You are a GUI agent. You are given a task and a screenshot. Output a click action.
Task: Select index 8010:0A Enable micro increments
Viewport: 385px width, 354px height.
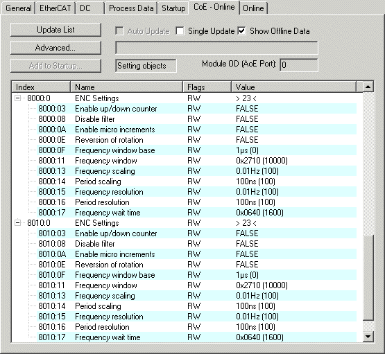184,254
